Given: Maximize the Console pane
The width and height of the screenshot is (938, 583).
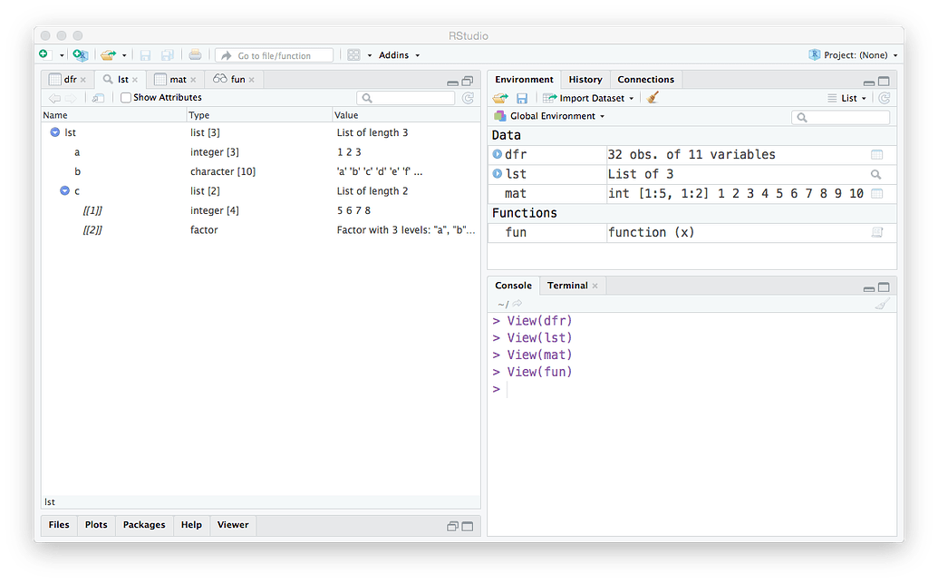Looking at the screenshot, I should pos(885,287).
